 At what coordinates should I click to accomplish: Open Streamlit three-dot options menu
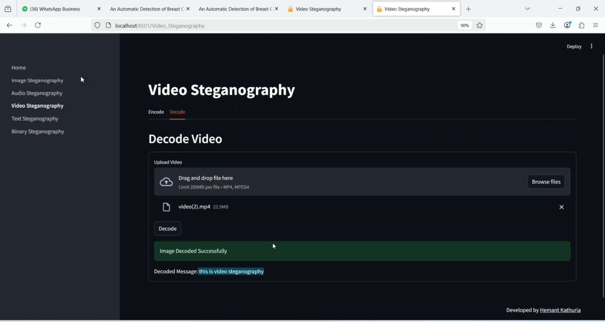591,46
